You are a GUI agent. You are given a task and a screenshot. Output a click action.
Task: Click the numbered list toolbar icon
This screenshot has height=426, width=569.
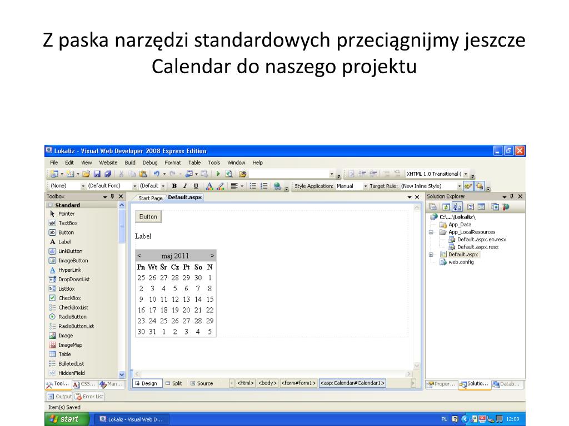point(264,186)
